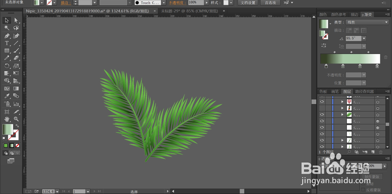This screenshot has width=392, height=194.
Task: Open 描边 link in control bar
Action: 66,3
